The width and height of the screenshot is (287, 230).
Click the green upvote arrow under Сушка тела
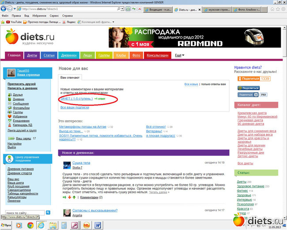[x=74, y=197]
